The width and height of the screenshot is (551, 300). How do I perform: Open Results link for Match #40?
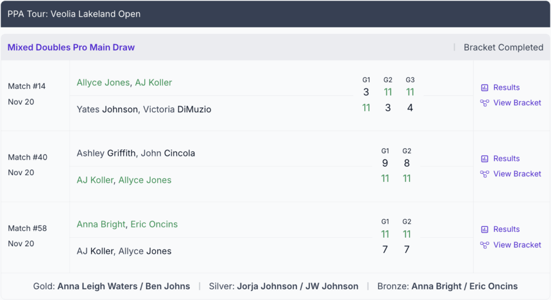coord(506,159)
